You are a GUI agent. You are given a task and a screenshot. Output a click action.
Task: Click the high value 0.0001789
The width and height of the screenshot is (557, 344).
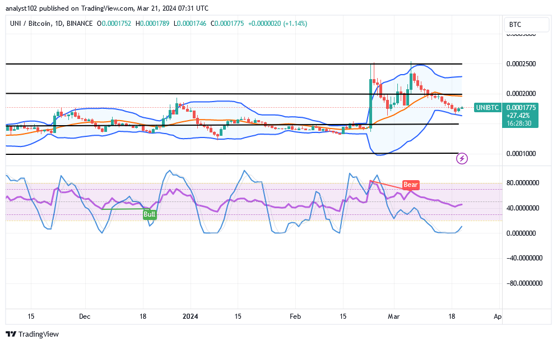point(155,24)
